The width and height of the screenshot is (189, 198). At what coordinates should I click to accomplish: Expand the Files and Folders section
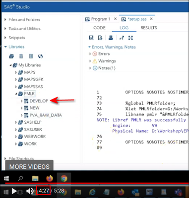(5, 20)
